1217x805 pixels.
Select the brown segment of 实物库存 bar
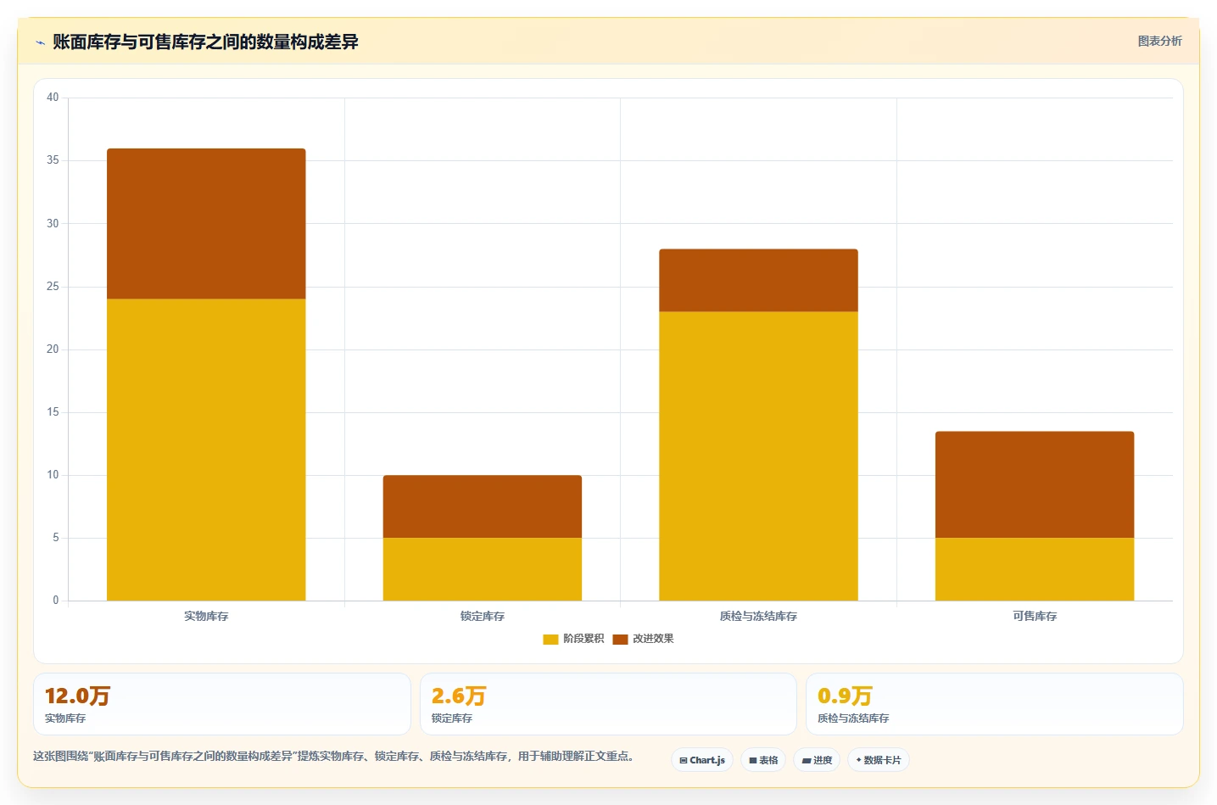click(x=206, y=224)
